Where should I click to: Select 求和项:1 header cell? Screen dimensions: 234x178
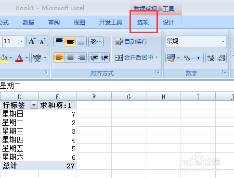(x=57, y=105)
